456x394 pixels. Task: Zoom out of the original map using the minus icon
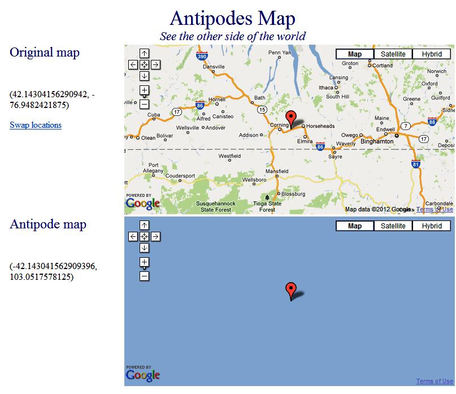[x=145, y=103]
